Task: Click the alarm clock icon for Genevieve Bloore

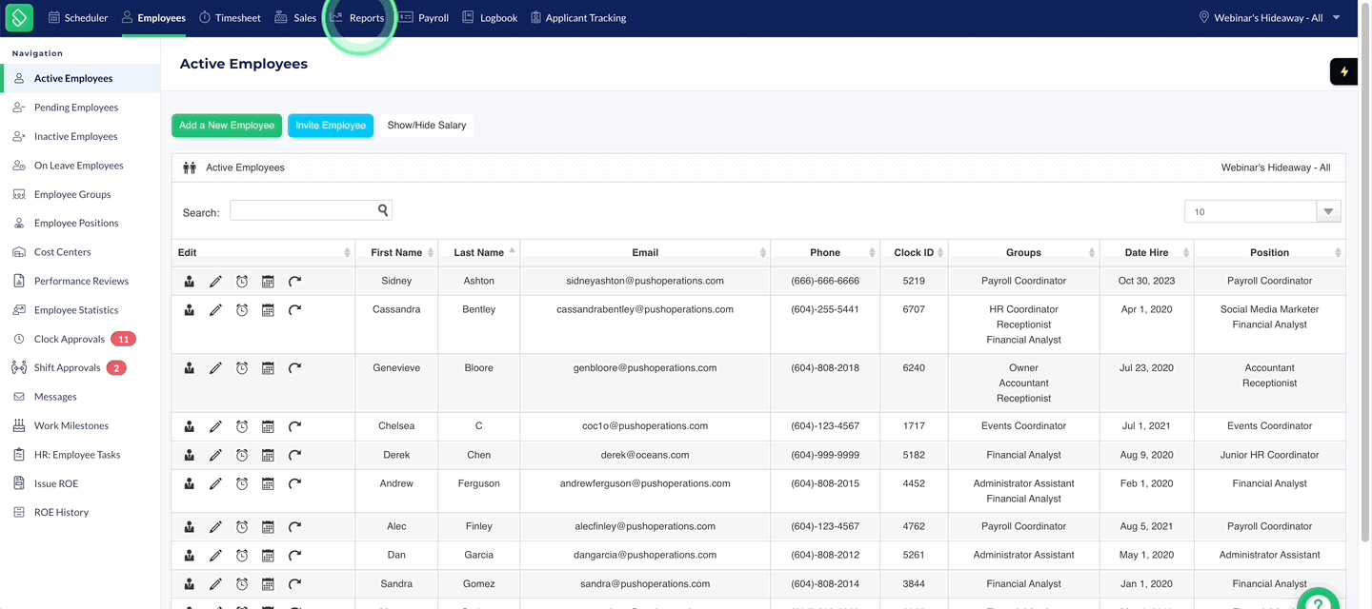Action: 242,368
